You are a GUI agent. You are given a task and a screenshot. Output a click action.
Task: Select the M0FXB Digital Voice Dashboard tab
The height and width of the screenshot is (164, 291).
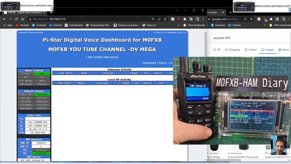pos(25,12)
